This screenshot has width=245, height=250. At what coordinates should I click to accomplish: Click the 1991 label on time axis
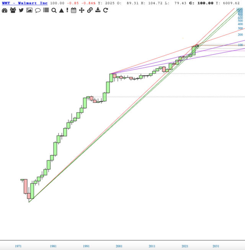tap(86, 246)
